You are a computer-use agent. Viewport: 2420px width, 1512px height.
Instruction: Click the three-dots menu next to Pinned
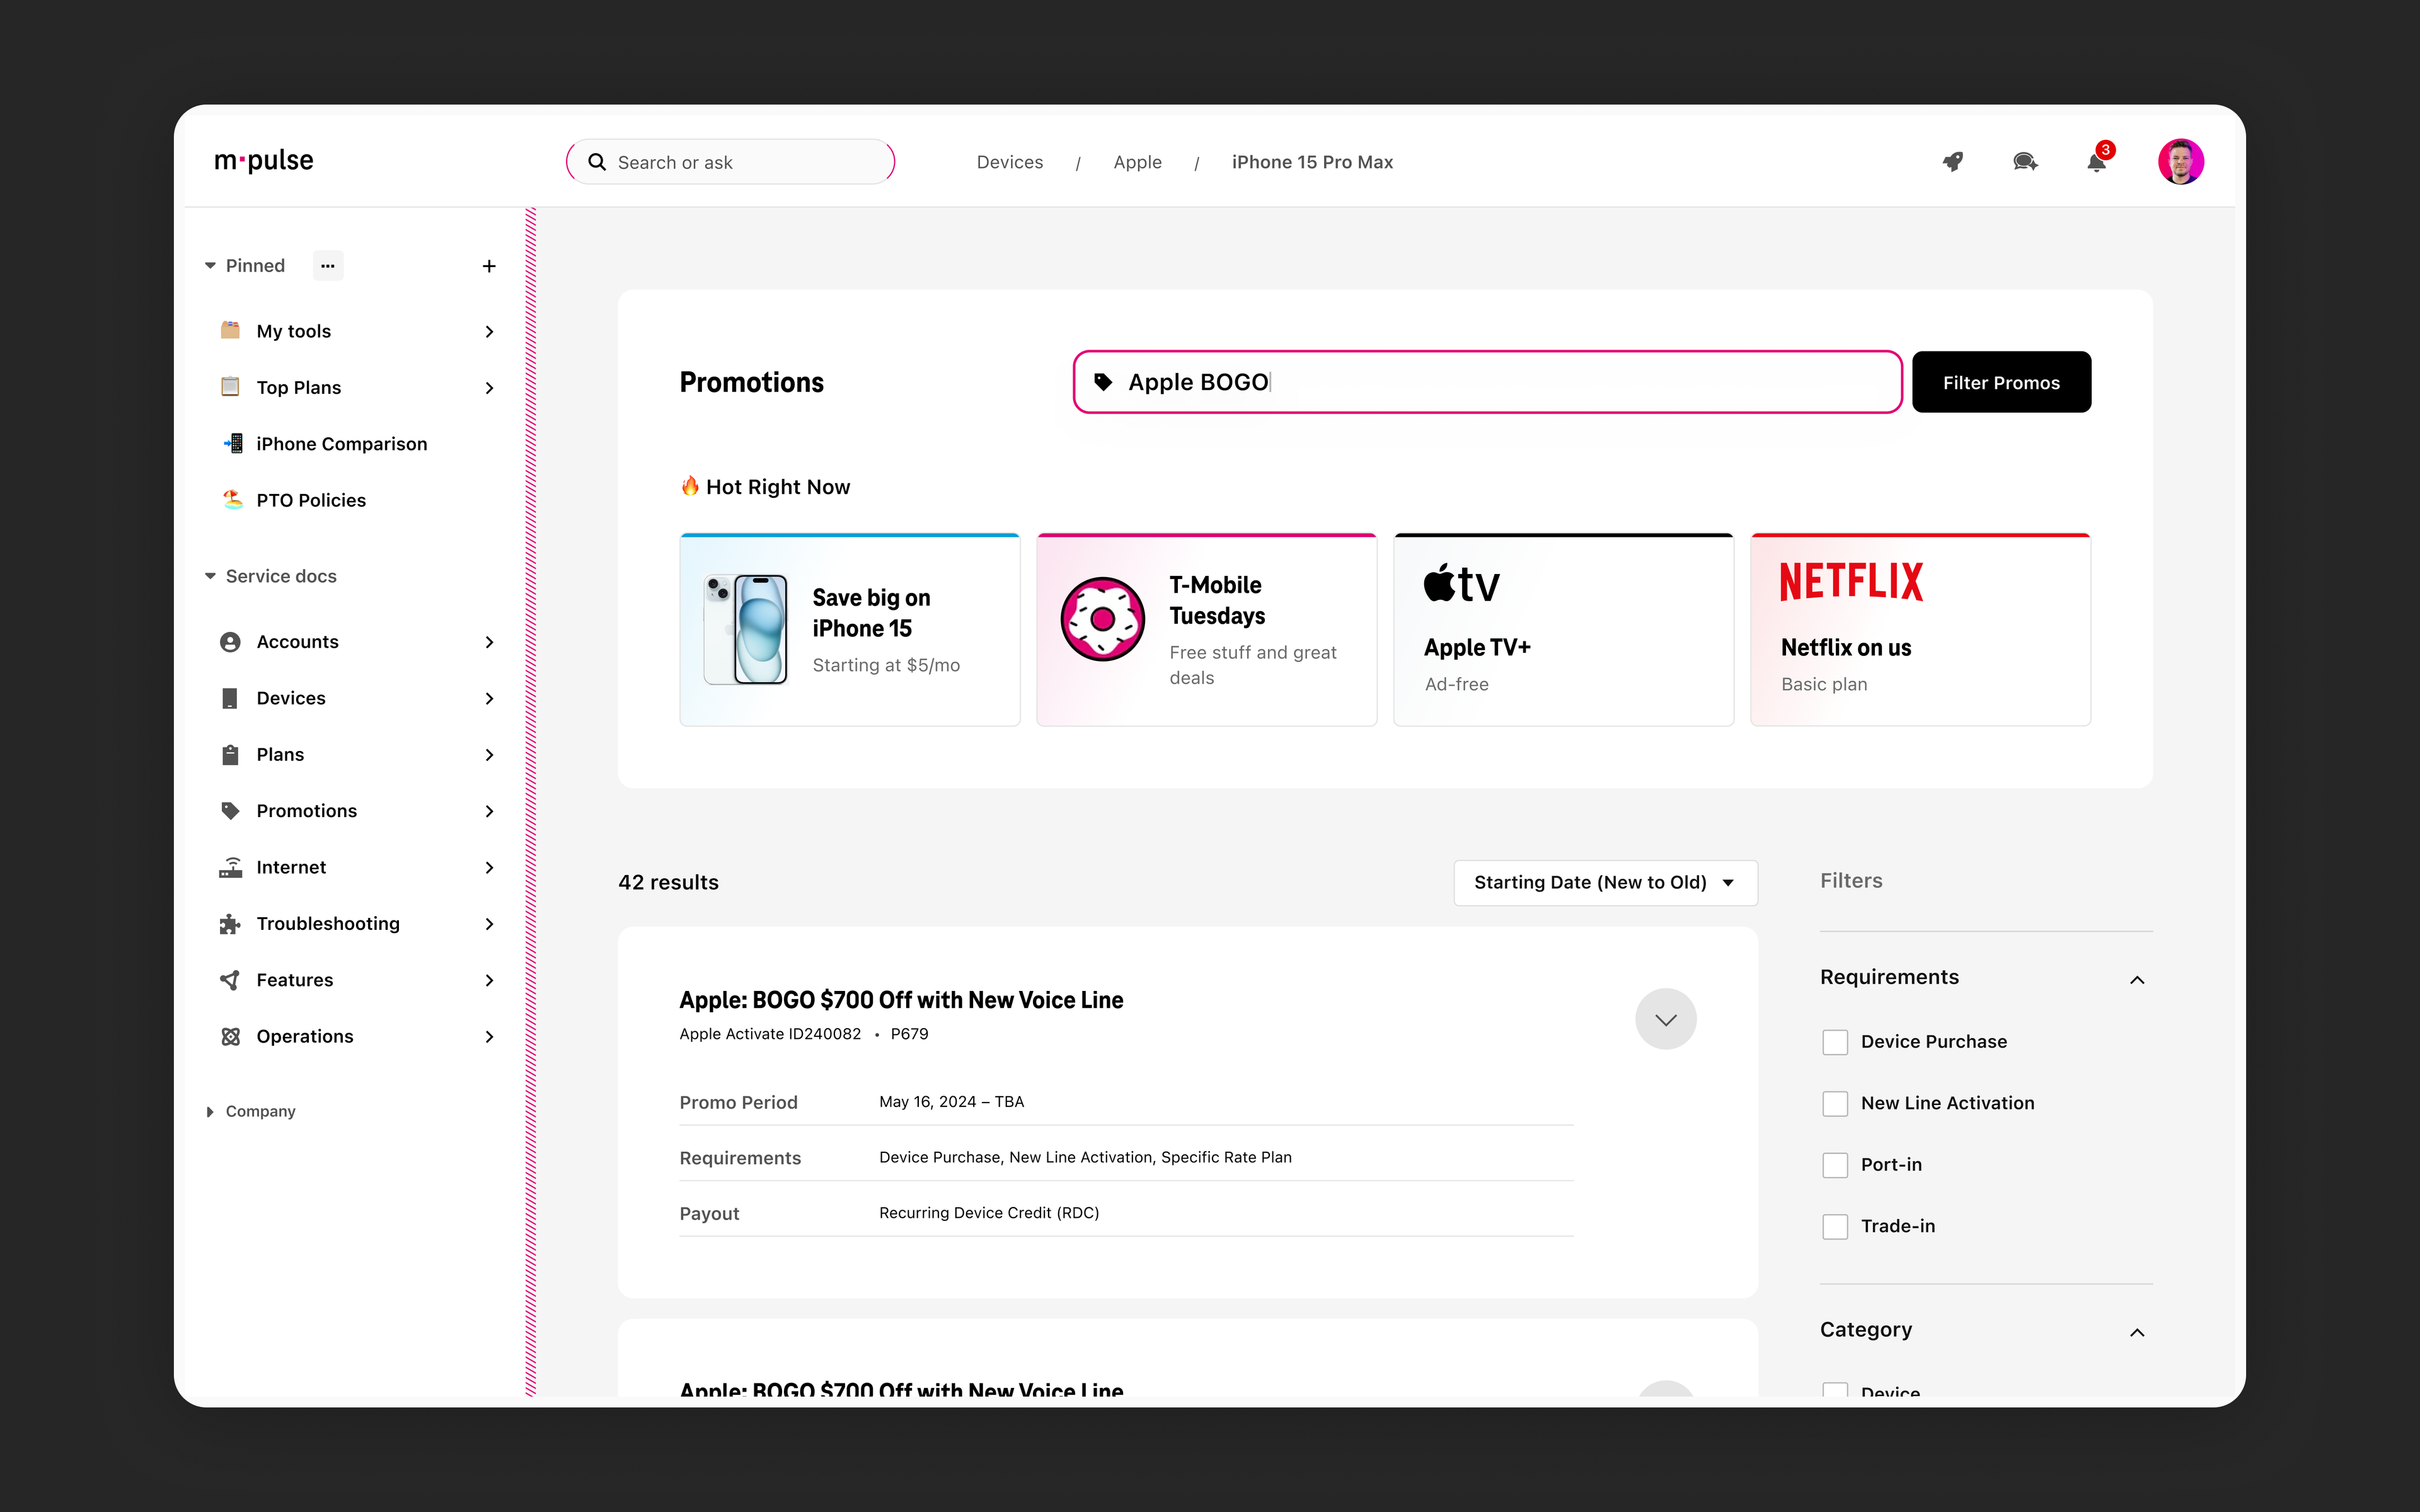pos(328,265)
